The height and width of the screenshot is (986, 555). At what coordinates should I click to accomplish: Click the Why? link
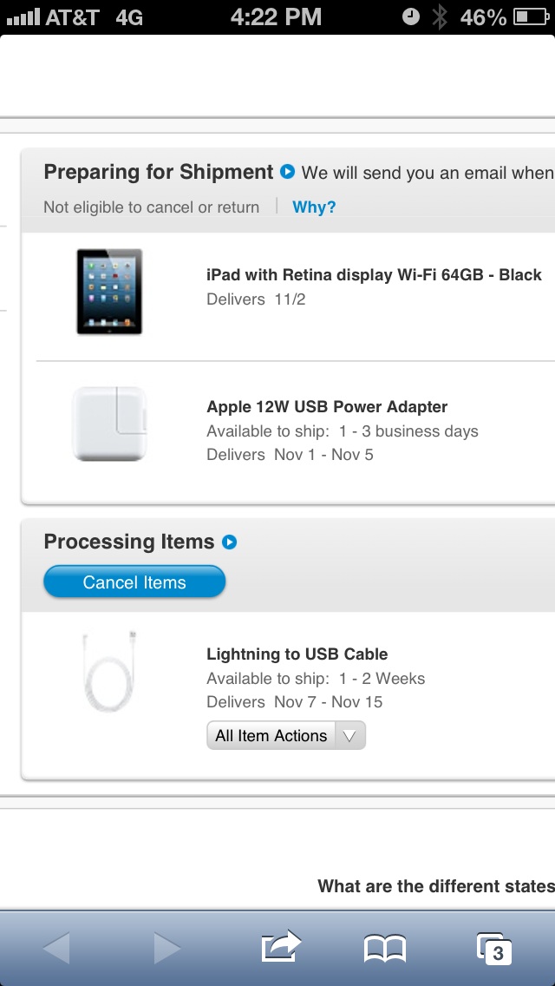point(314,207)
